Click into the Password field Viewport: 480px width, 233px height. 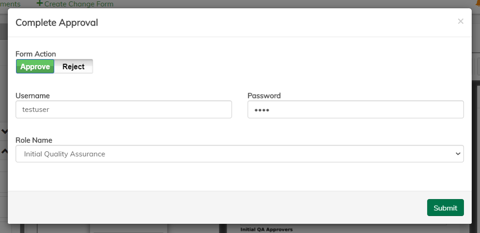click(x=355, y=110)
